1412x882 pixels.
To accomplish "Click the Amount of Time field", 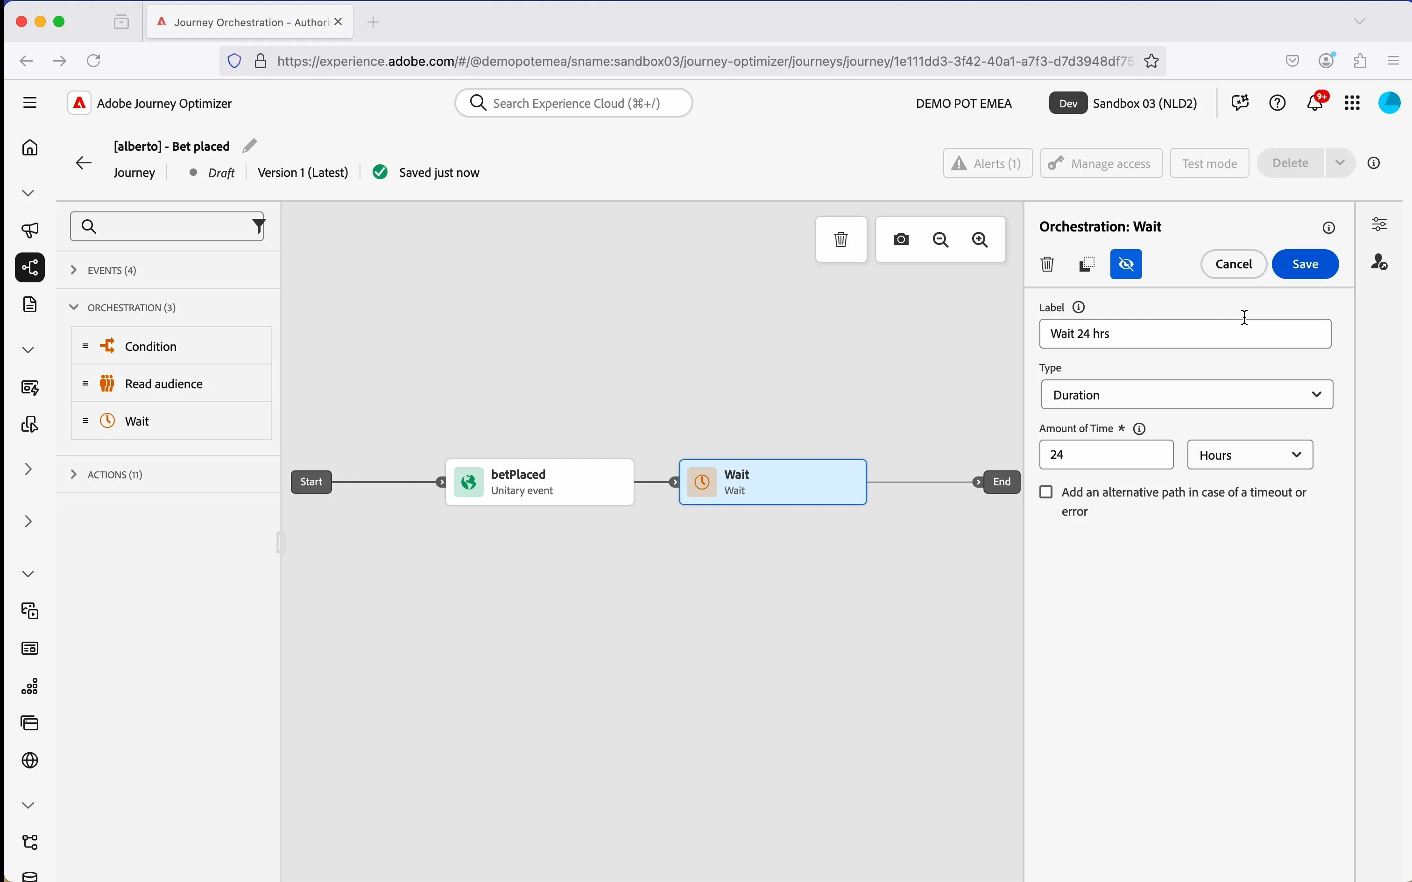I will [x=1107, y=455].
